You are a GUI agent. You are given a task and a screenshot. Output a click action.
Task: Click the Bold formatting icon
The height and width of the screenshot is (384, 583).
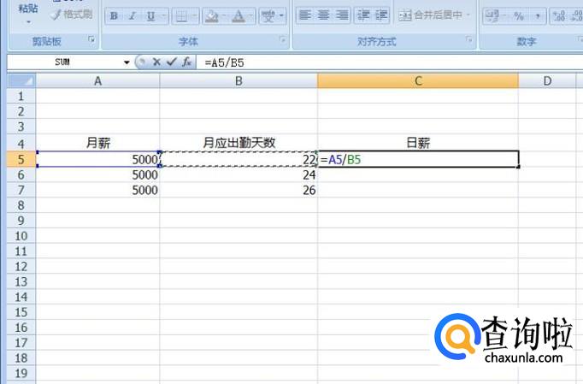pos(113,15)
